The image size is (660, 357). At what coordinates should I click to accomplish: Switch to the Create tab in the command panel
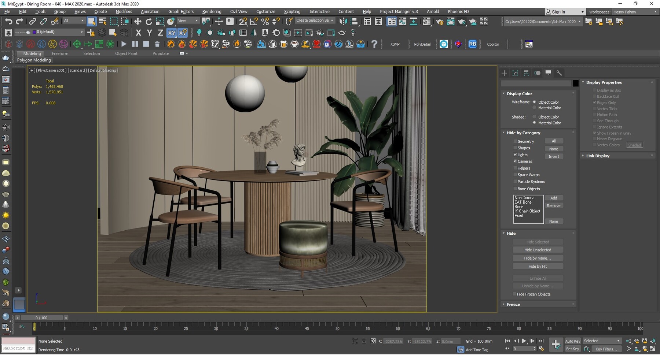coord(504,73)
